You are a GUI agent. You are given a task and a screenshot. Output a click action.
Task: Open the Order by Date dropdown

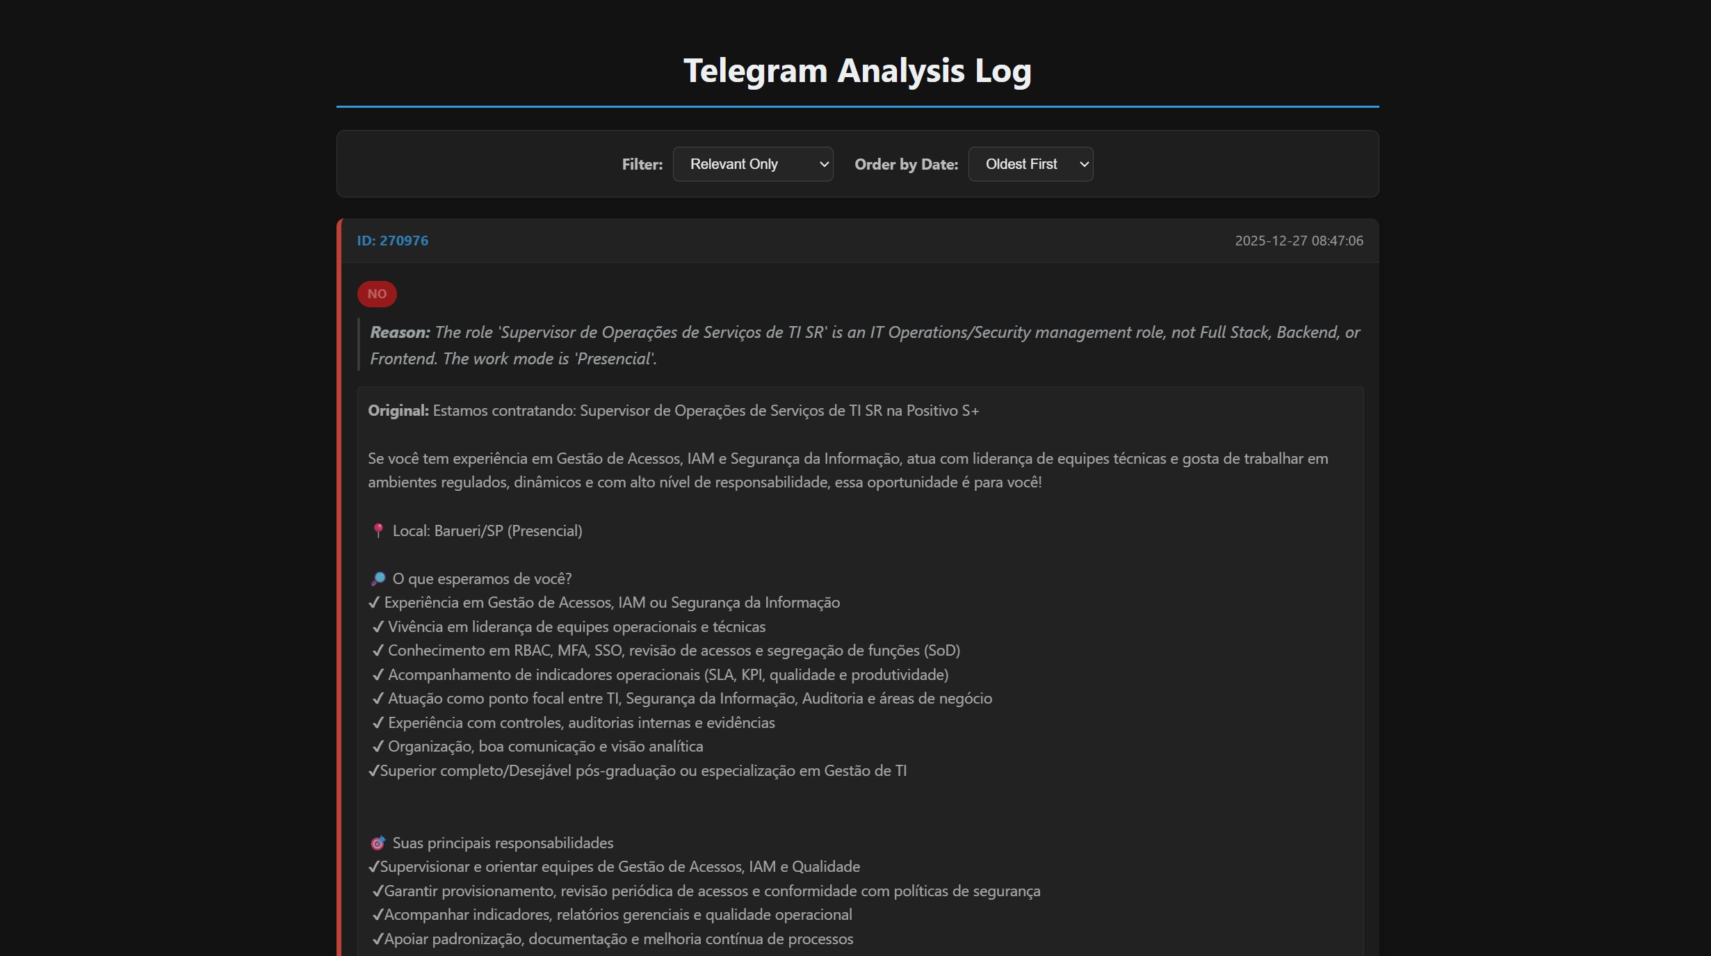1030,164
